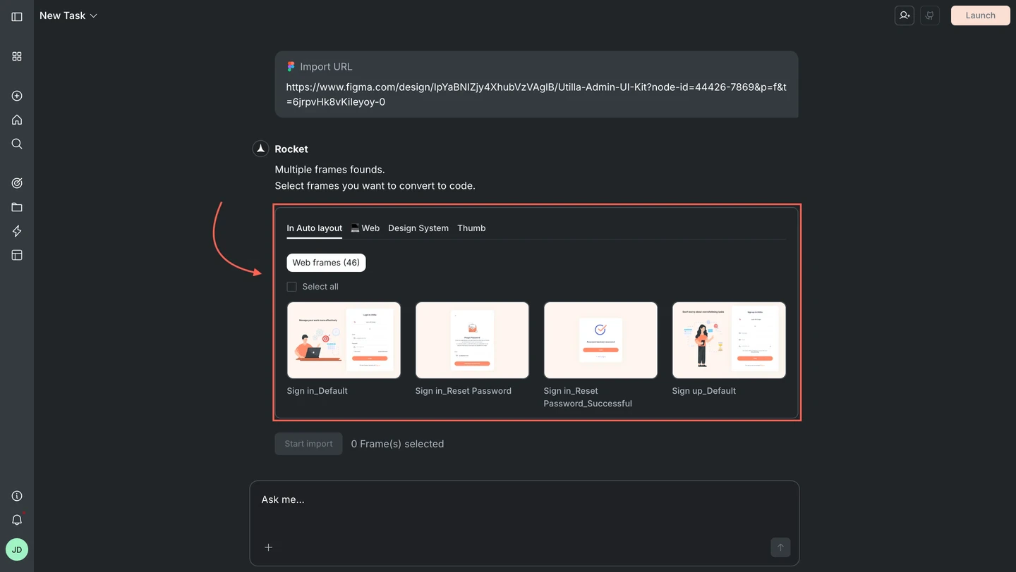Open the dashboard grid view
The height and width of the screenshot is (572, 1016).
(17, 56)
